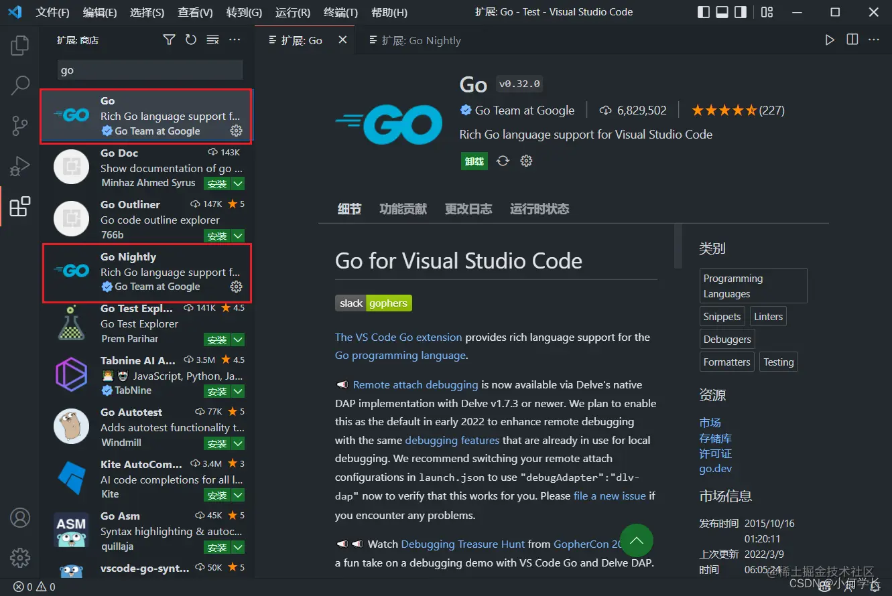
Task: Click the 卸载 uninstall button
Action: coord(474,161)
